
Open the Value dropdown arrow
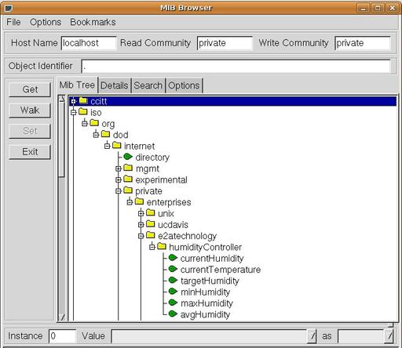click(x=312, y=335)
